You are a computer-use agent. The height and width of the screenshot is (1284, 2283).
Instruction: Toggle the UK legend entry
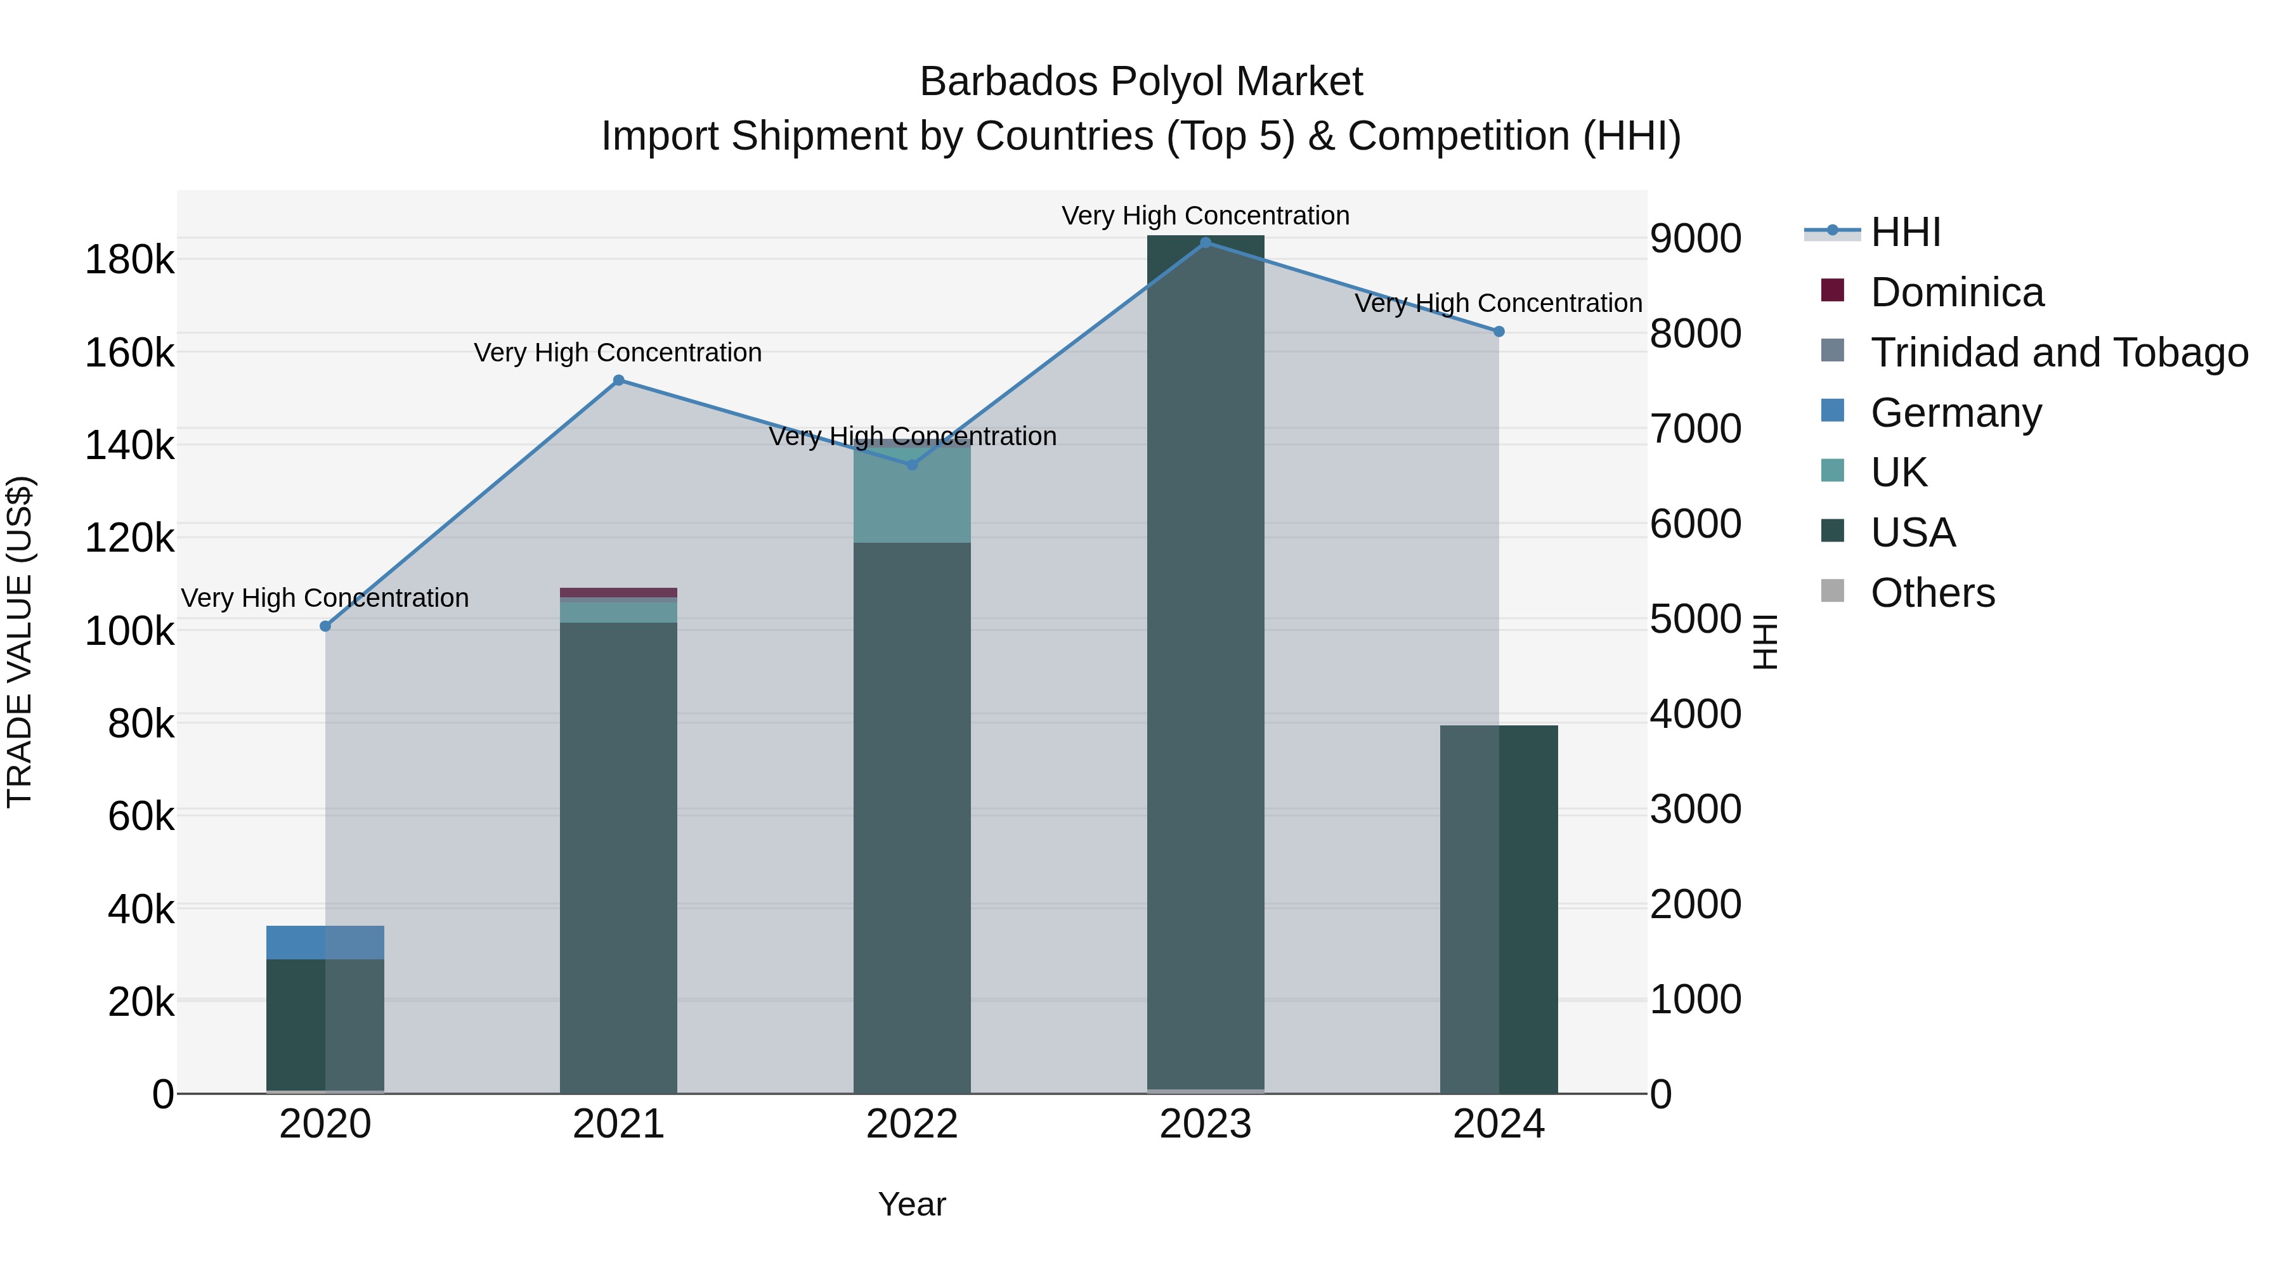pos(1873,472)
